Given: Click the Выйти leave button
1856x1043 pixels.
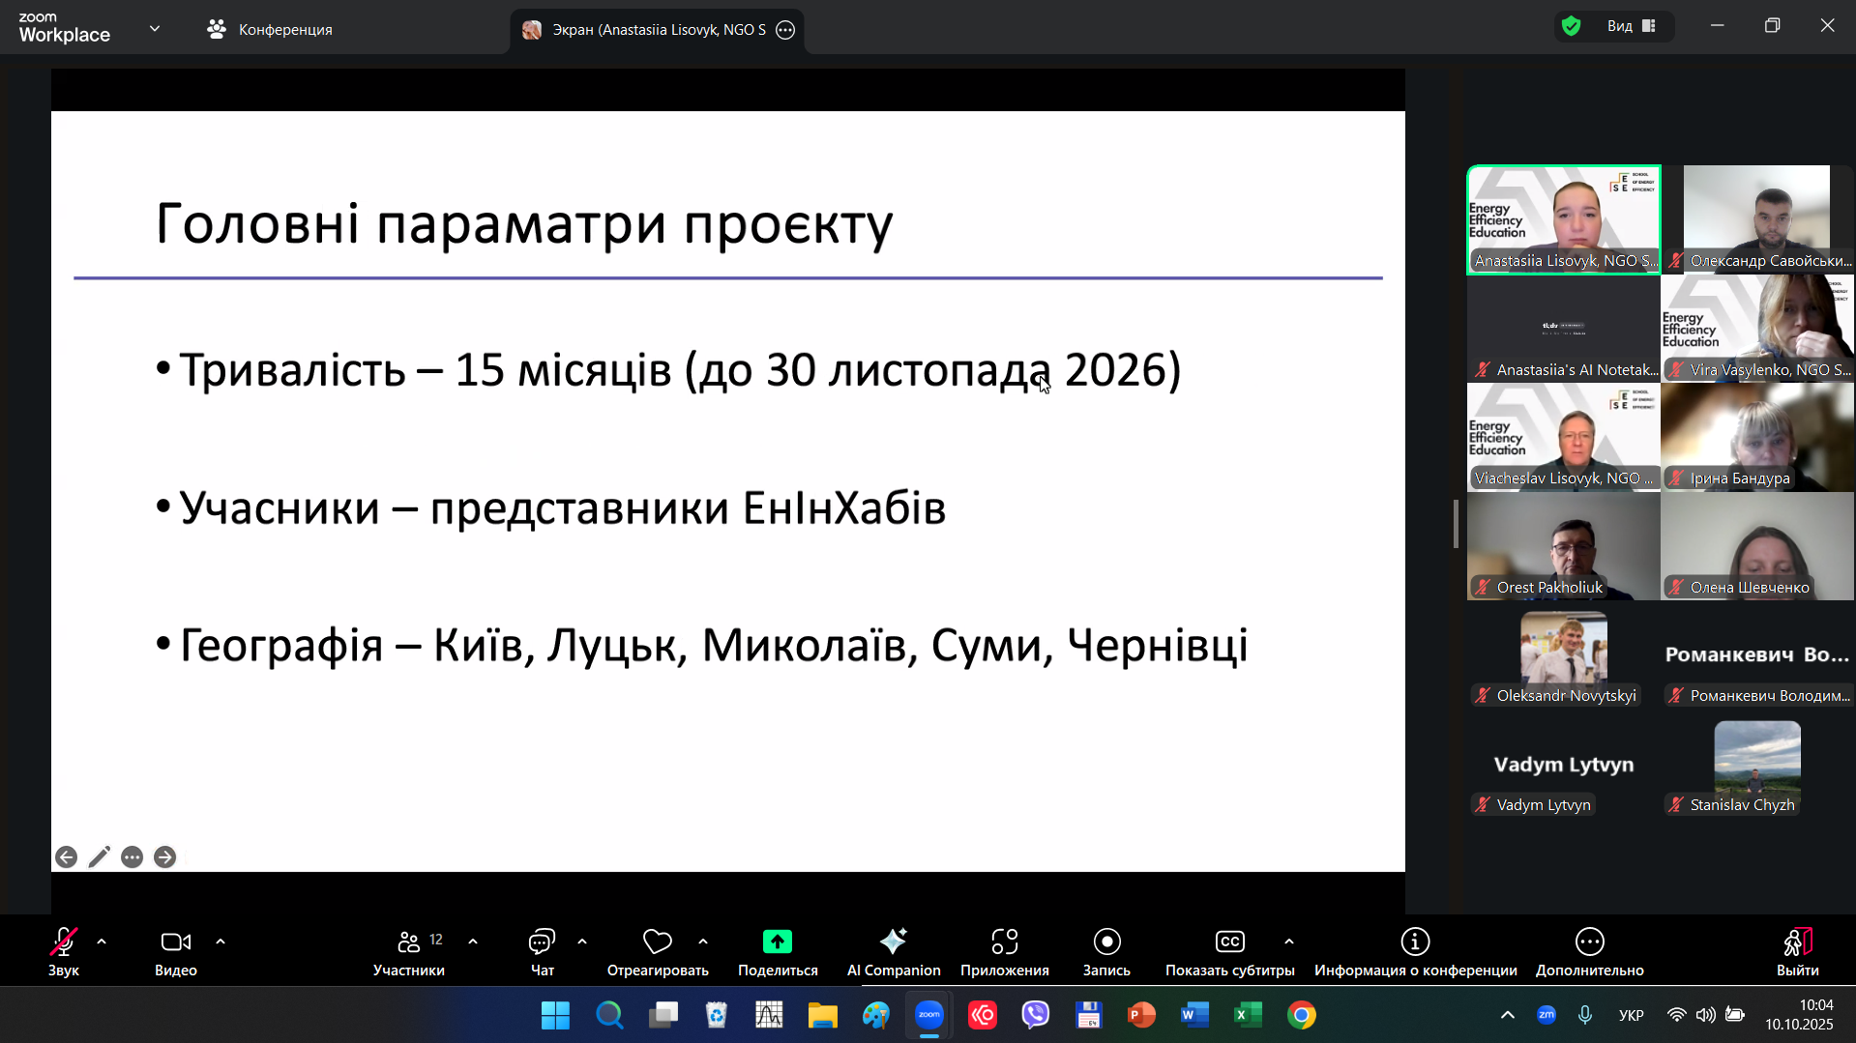Looking at the screenshot, I should [x=1797, y=952].
